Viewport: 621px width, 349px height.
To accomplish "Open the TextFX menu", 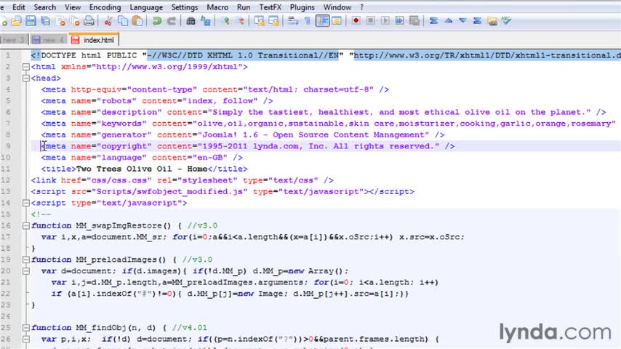I will pos(270,7).
